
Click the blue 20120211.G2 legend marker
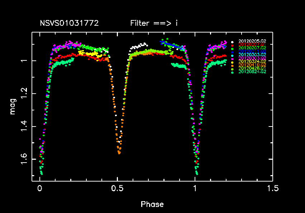click(232, 51)
